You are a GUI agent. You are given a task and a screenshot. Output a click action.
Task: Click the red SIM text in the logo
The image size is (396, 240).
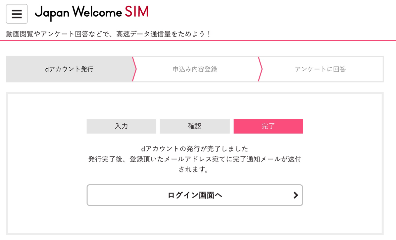137,12
